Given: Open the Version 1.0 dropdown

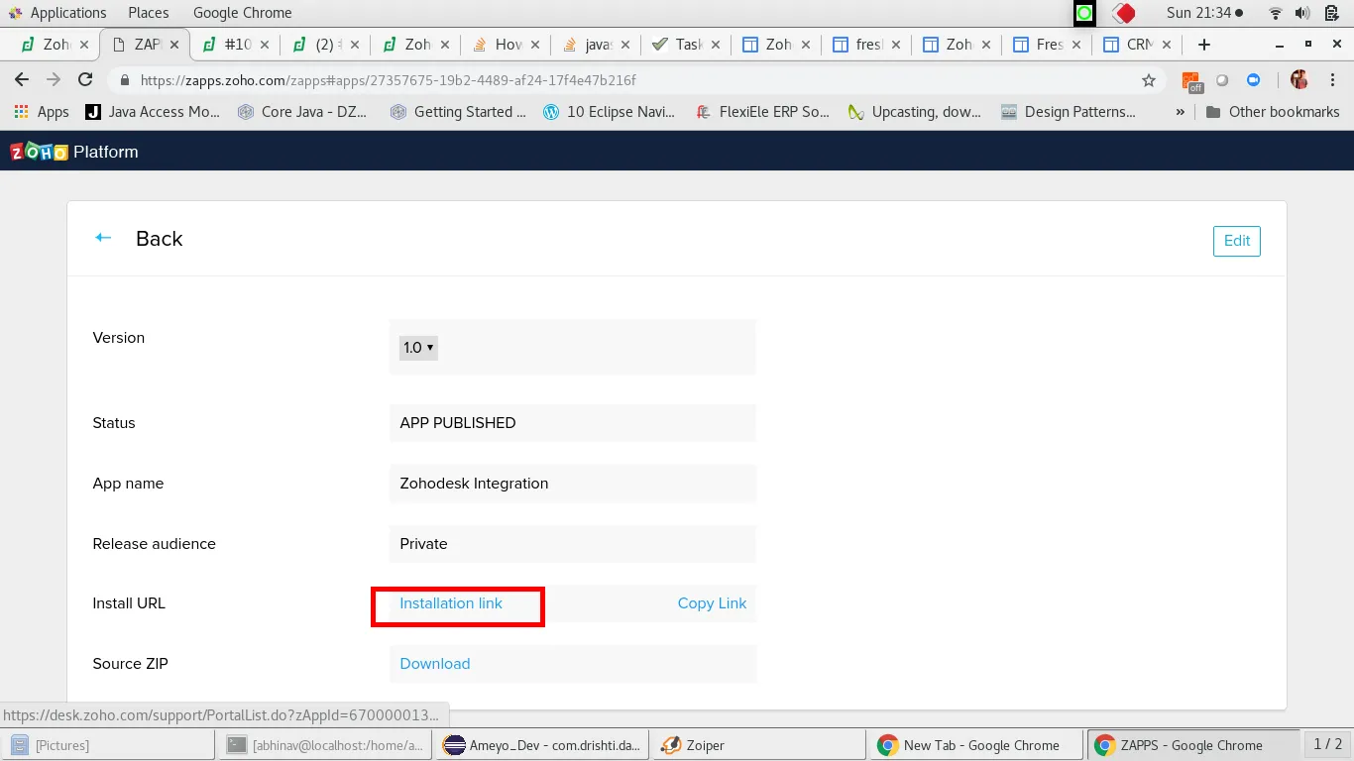Looking at the screenshot, I should [x=418, y=348].
